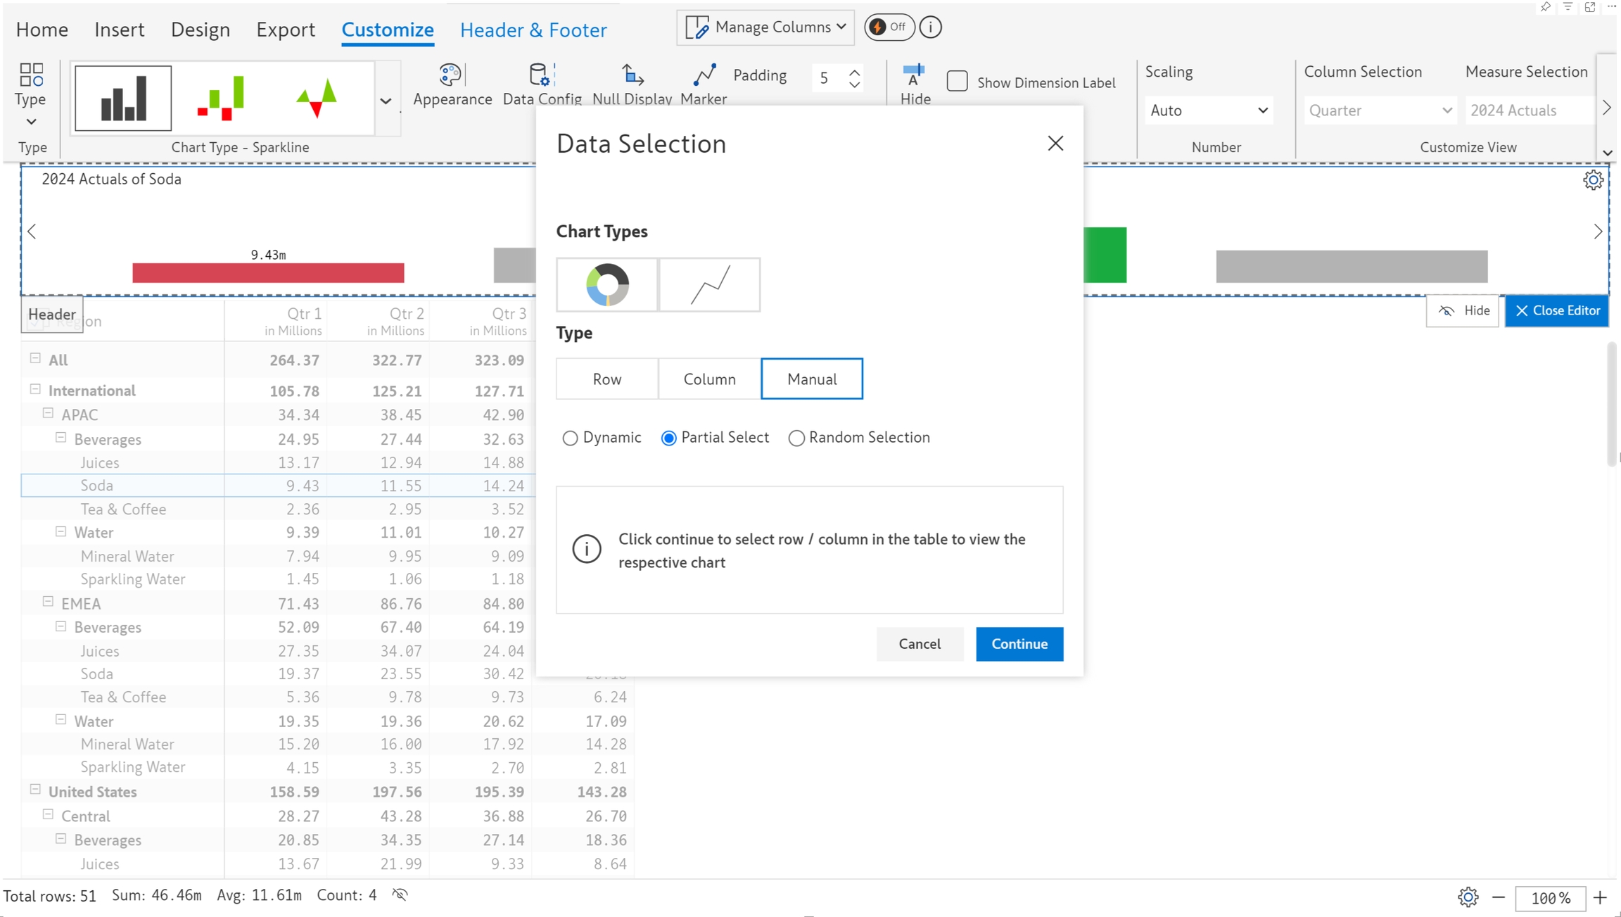Open the Scaling Auto dropdown

click(x=1208, y=110)
